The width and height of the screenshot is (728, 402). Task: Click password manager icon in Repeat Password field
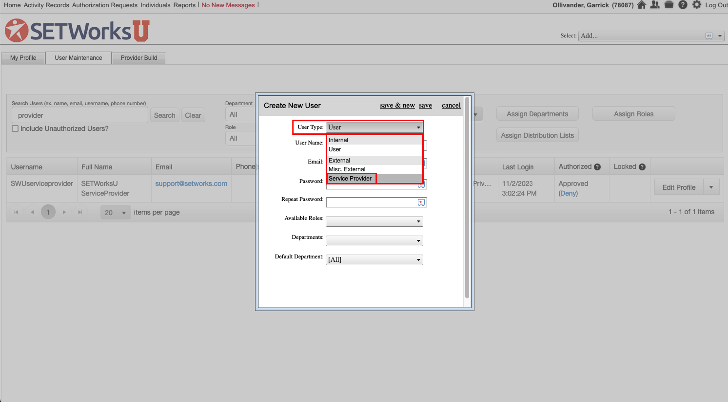(x=421, y=202)
